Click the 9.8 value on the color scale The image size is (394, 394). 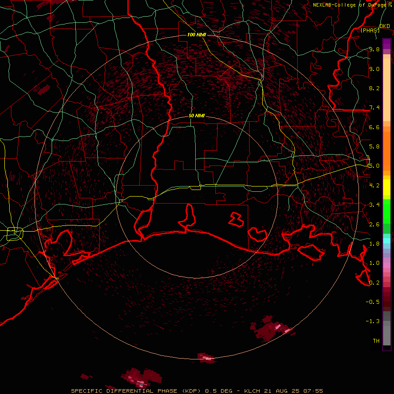(x=374, y=49)
